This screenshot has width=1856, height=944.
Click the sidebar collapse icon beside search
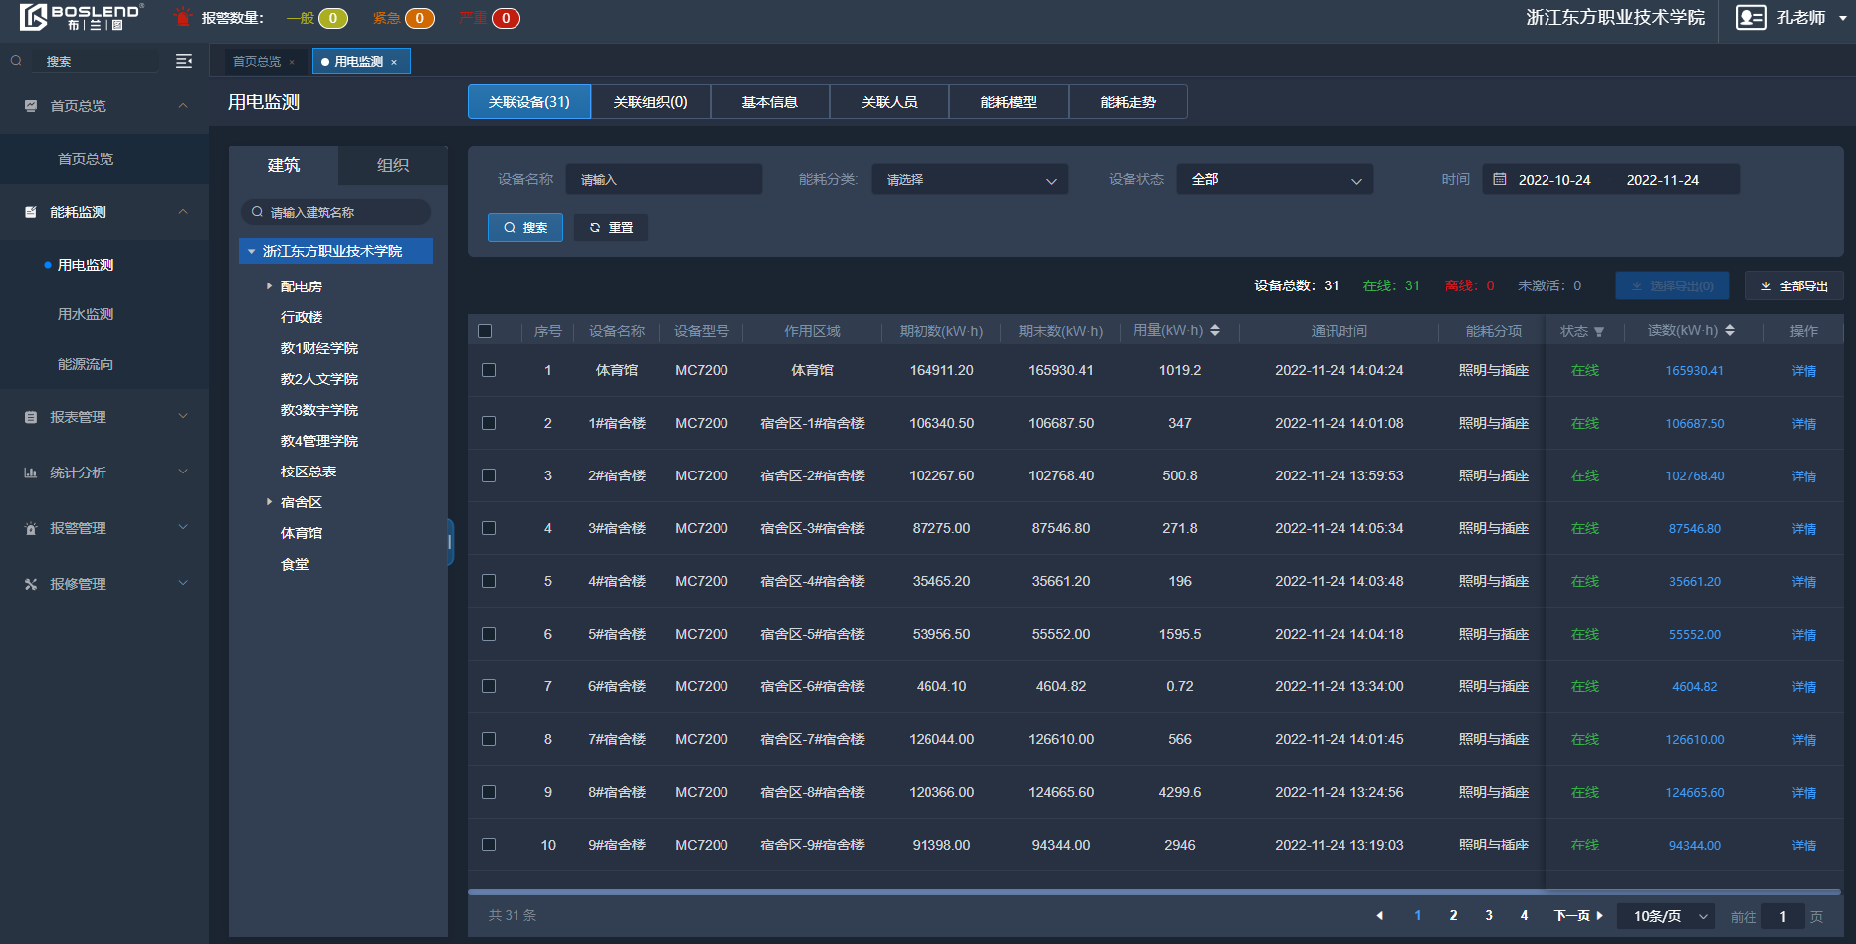click(184, 61)
